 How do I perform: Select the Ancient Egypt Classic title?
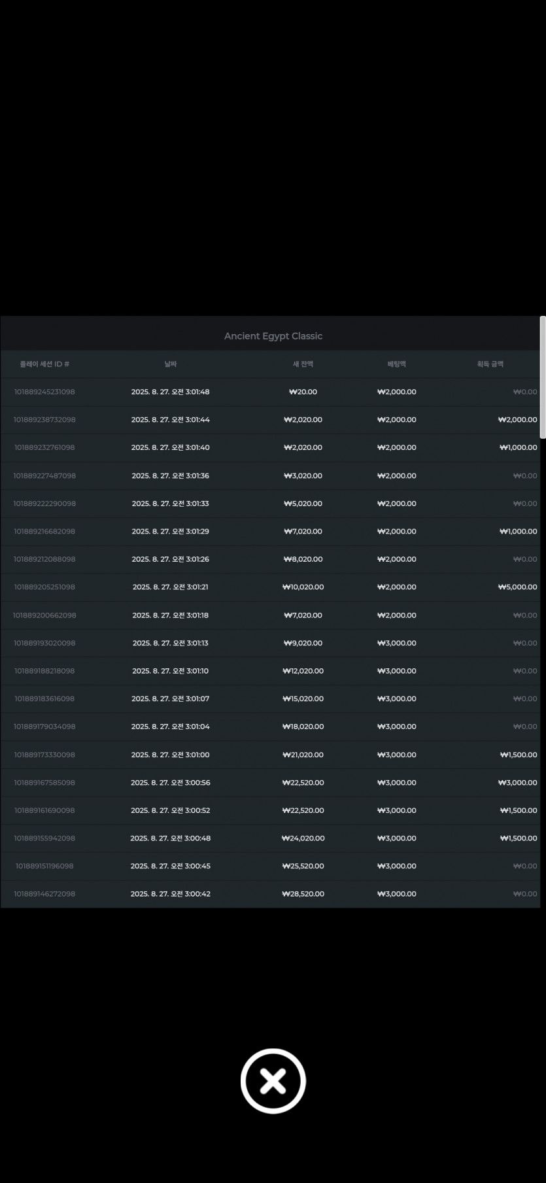coord(273,336)
